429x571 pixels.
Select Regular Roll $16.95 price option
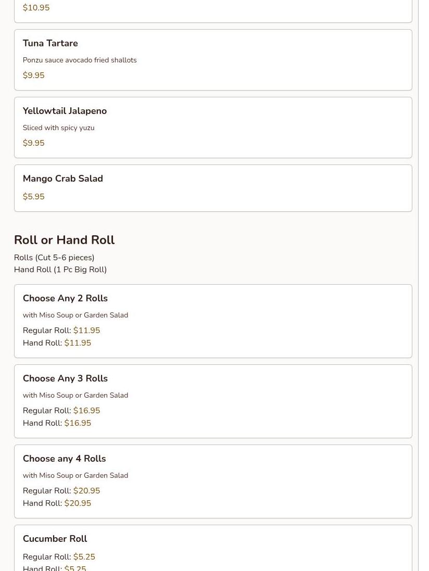[61, 410]
